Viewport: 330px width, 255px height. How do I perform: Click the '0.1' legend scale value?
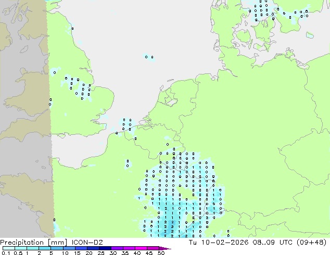point(6,253)
